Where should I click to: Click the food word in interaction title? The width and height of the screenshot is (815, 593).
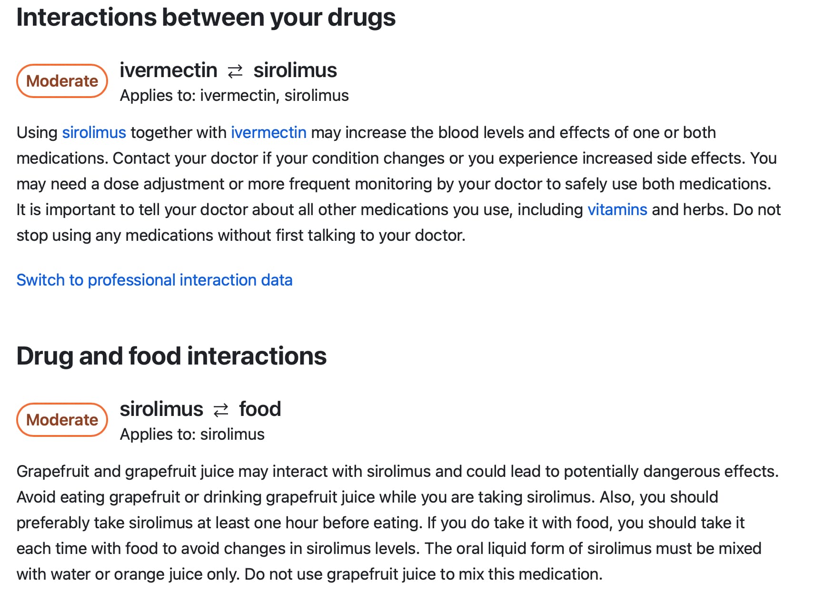click(x=260, y=409)
